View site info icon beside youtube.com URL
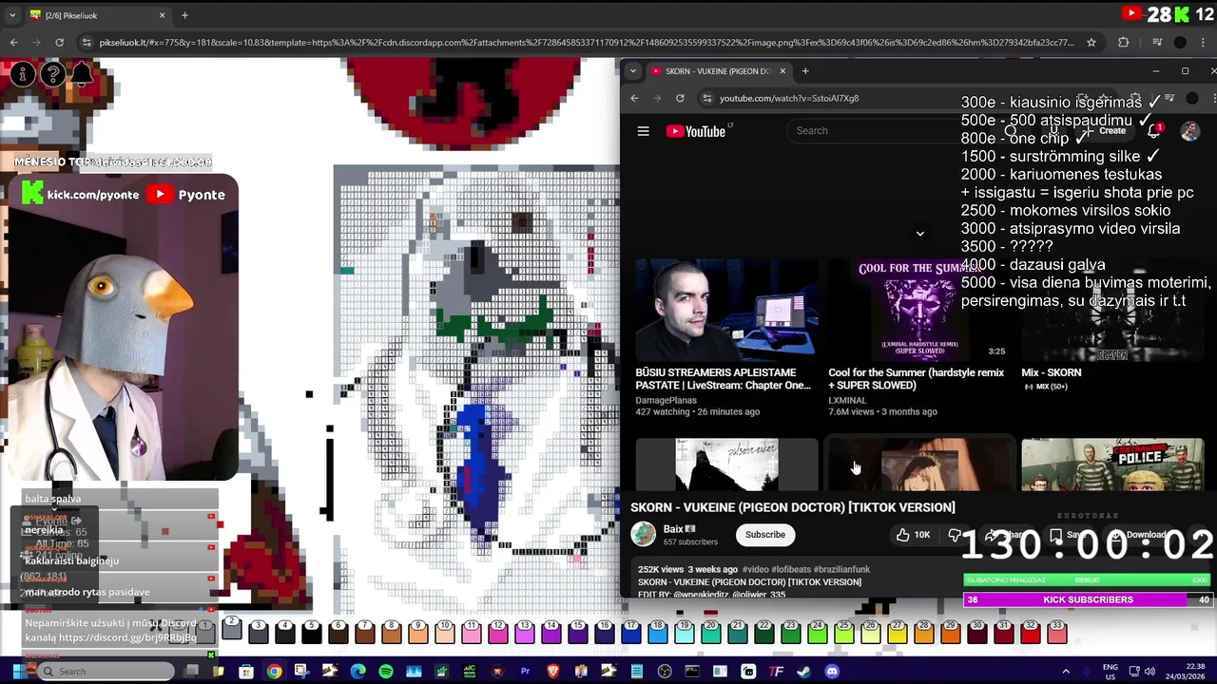 (x=706, y=98)
